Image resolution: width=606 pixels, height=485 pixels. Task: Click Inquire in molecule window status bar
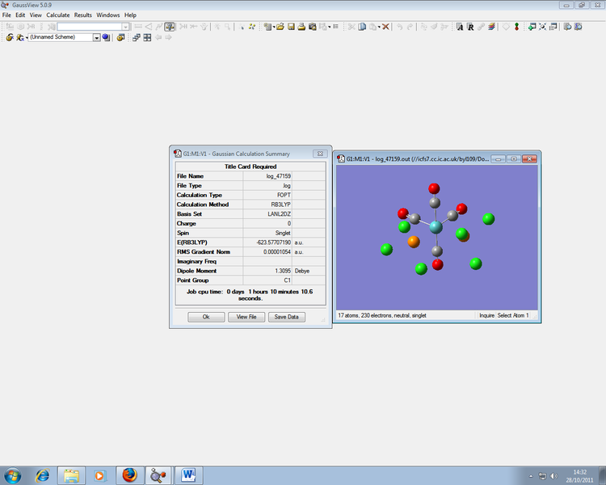click(x=486, y=315)
